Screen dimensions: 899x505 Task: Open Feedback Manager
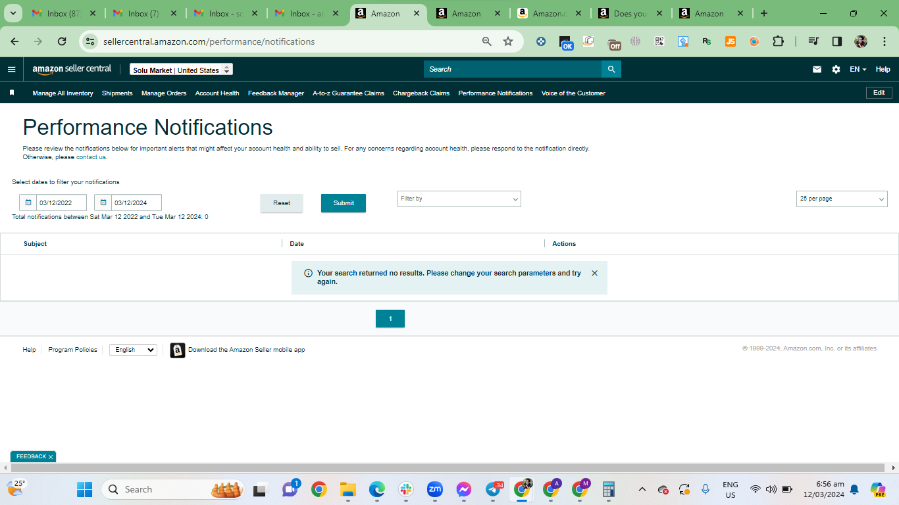tap(276, 93)
